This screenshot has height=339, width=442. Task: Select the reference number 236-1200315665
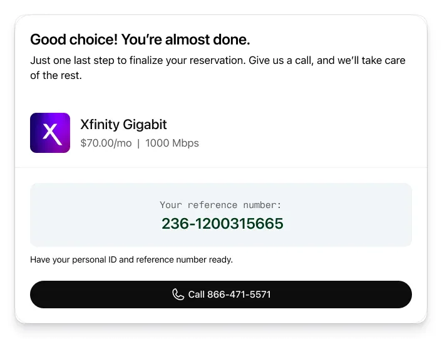pos(222,223)
